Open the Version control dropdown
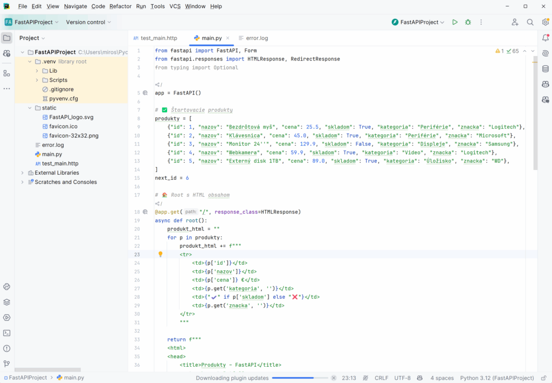Viewport: 552px width, 383px height. (x=88, y=22)
